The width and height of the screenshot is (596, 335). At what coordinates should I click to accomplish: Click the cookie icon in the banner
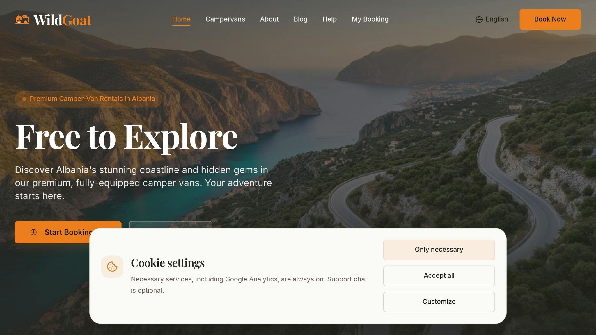[x=112, y=266]
